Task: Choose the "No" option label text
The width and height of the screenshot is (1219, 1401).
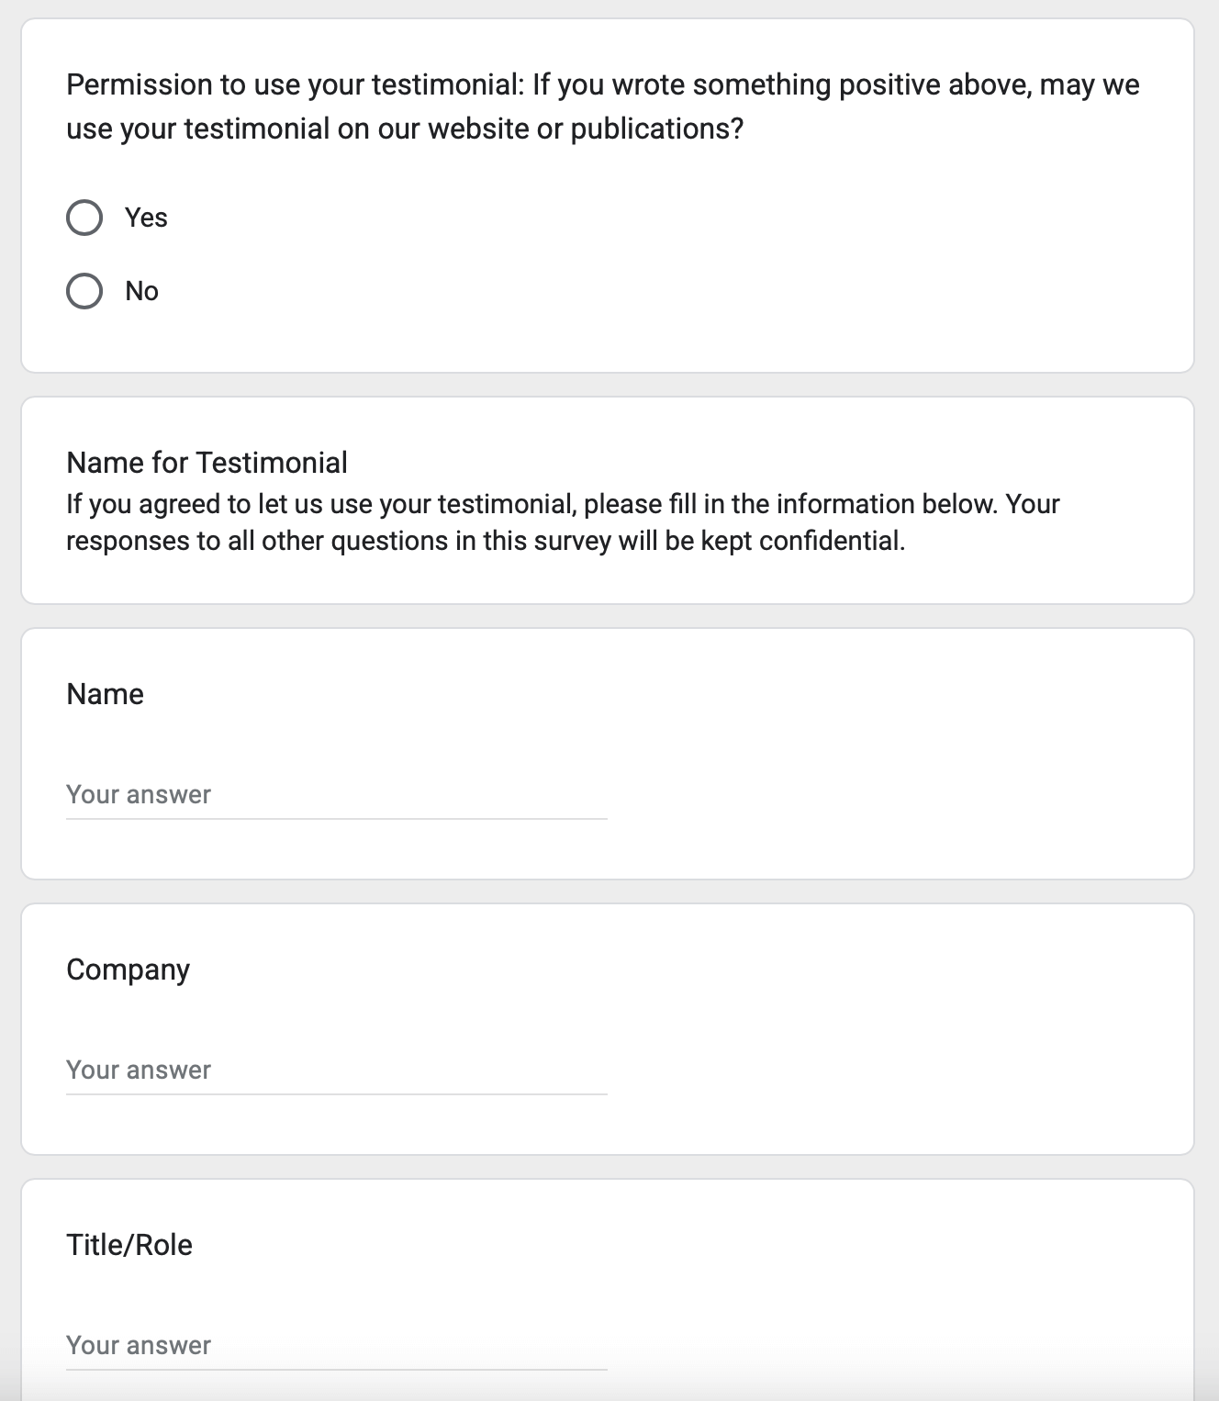Action: (x=141, y=291)
